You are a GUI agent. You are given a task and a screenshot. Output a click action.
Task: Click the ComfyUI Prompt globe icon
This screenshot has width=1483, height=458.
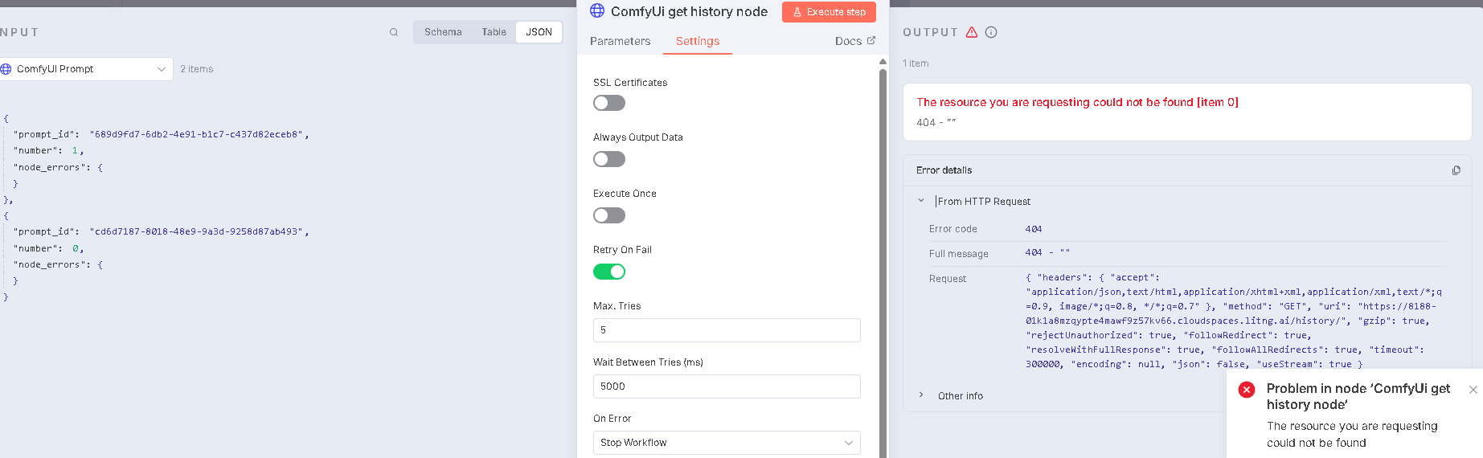[6, 69]
